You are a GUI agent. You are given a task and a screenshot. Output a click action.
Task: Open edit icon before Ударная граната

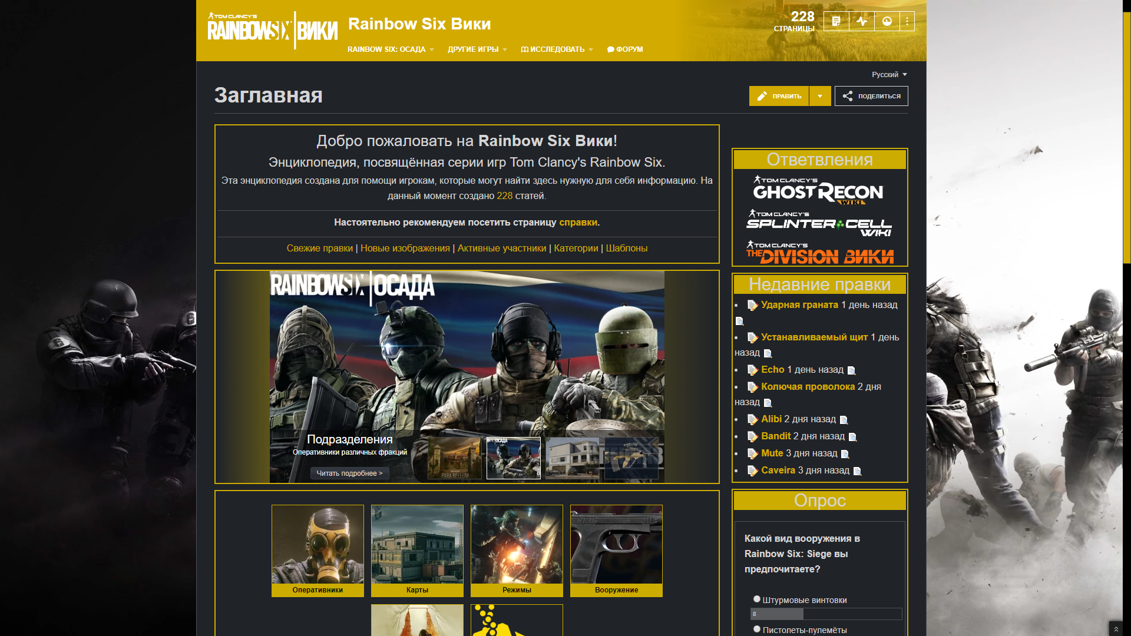click(x=752, y=305)
